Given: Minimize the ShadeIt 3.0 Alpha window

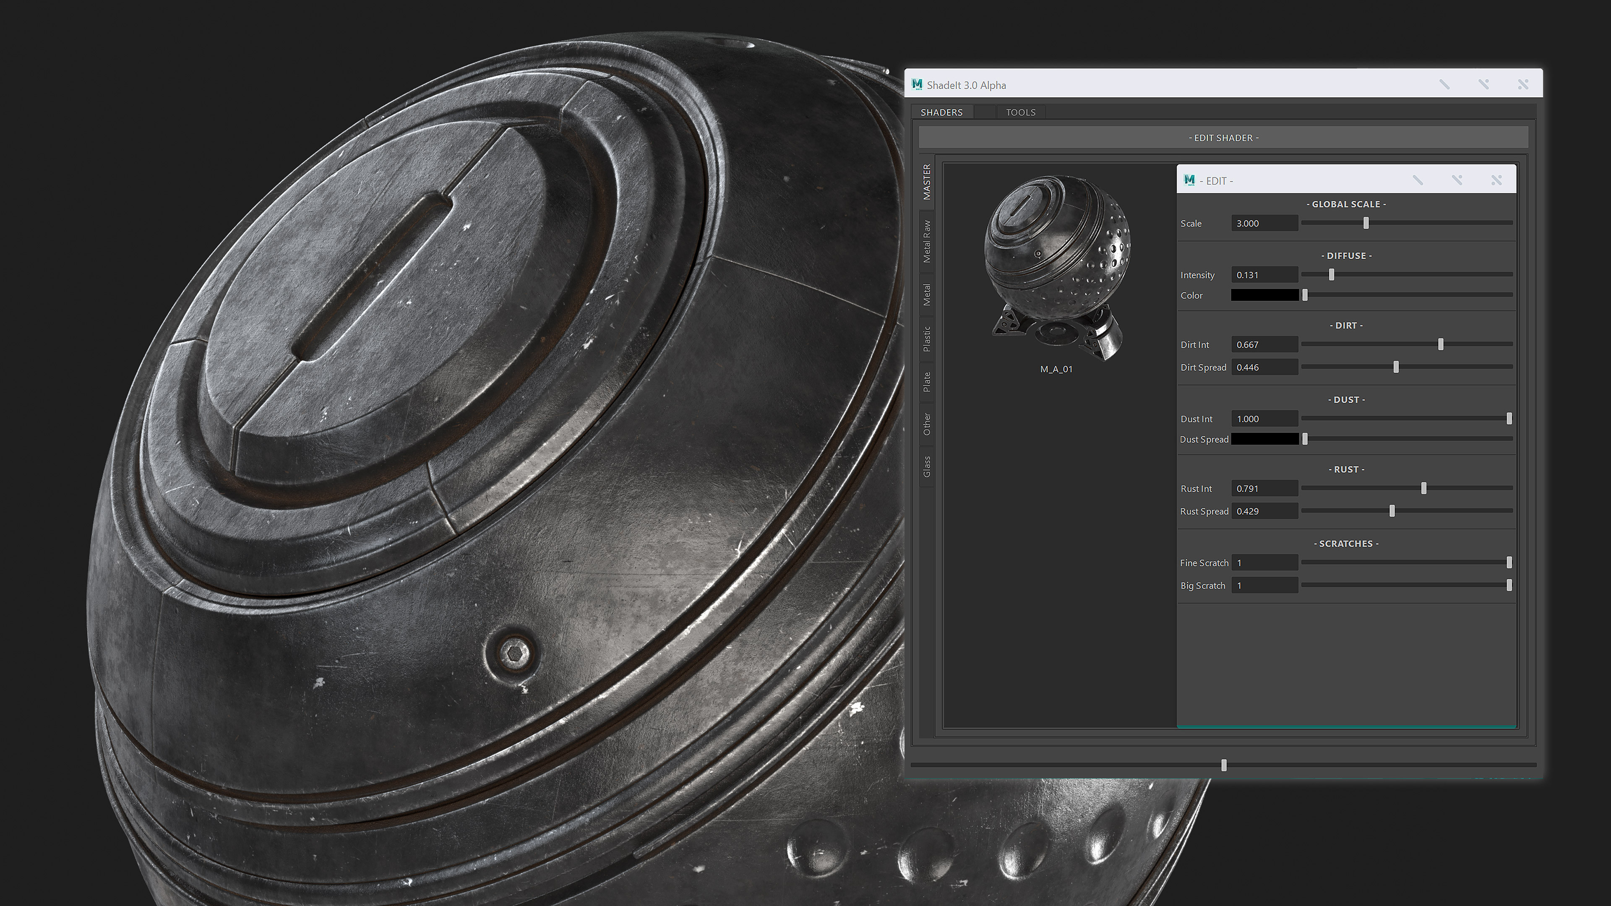Looking at the screenshot, I should point(1444,84).
